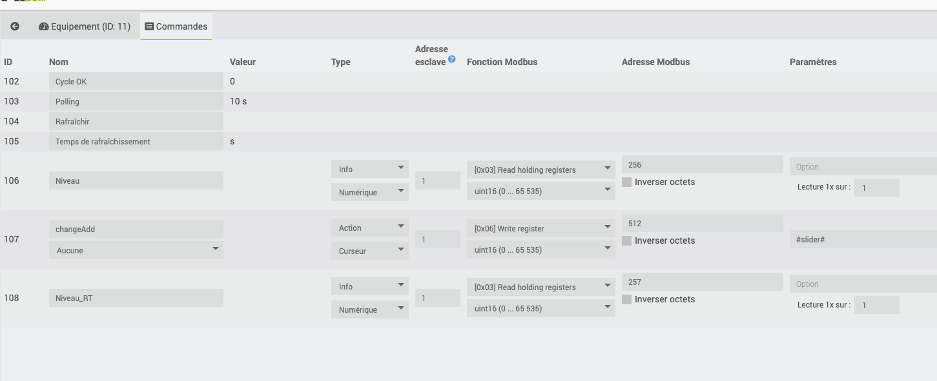Click the #slider# parameter field

pyautogui.click(x=863, y=239)
